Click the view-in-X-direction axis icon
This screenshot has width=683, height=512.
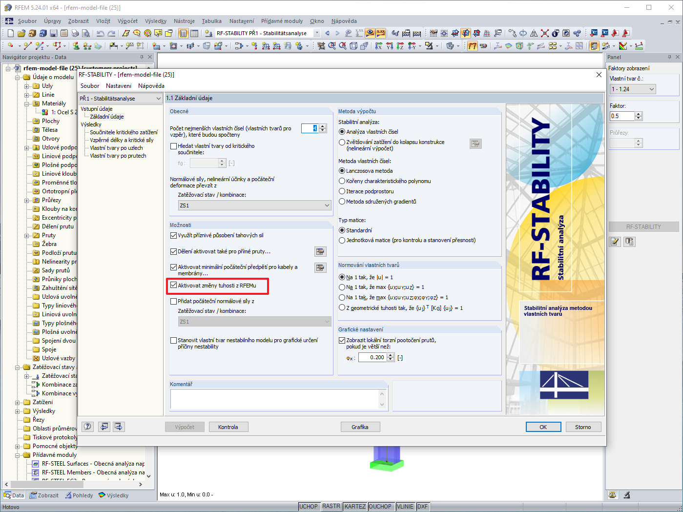pyautogui.click(x=379, y=46)
